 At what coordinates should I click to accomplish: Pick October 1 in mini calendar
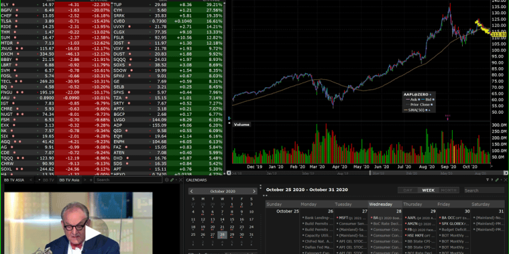(x=232, y=205)
